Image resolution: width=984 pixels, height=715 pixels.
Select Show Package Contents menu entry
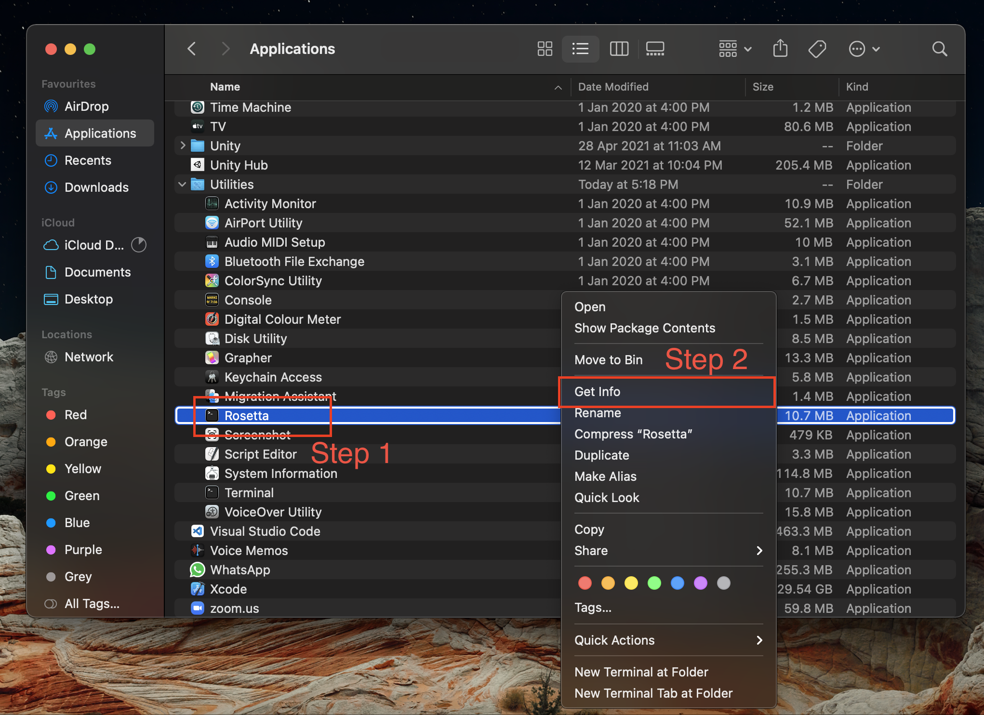644,328
